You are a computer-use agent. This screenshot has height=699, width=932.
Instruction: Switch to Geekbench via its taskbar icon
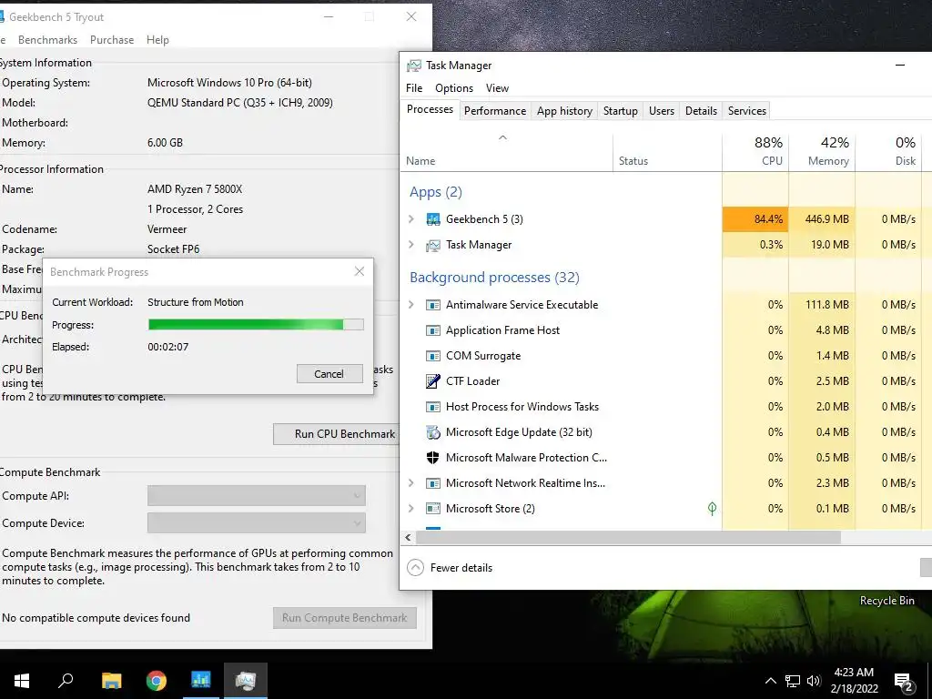(201, 681)
